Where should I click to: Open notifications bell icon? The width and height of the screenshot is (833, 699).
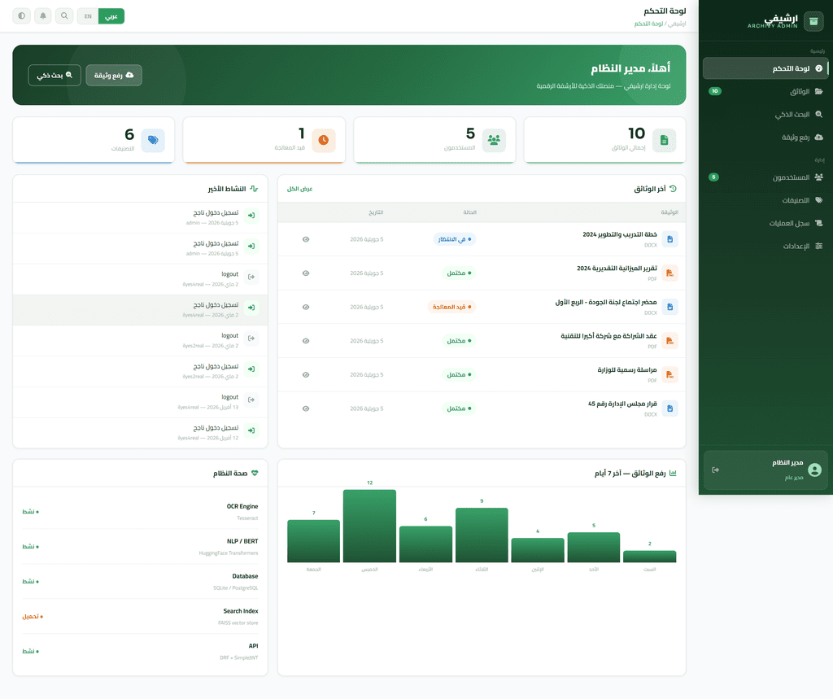[43, 16]
